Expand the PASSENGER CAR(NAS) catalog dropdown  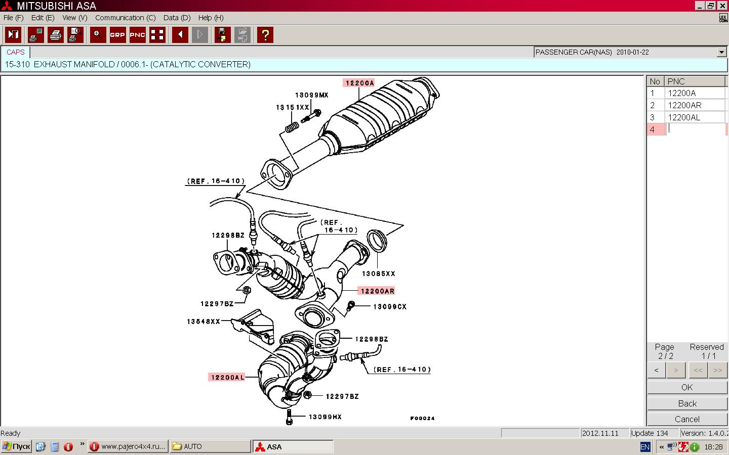(x=721, y=52)
